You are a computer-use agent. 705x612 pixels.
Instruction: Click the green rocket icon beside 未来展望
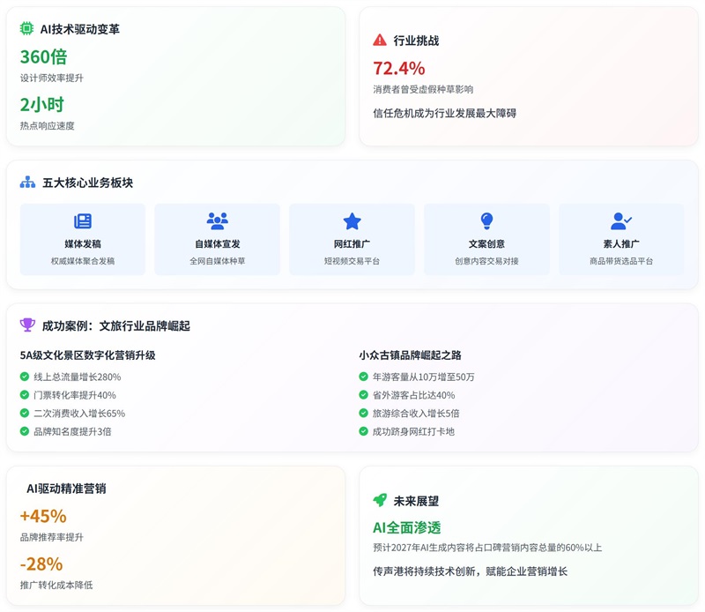[x=380, y=501]
